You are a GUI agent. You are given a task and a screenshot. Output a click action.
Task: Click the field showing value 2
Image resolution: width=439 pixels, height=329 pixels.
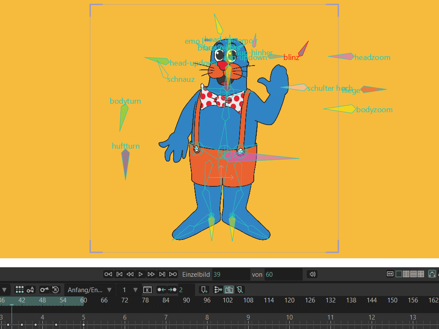click(x=186, y=290)
